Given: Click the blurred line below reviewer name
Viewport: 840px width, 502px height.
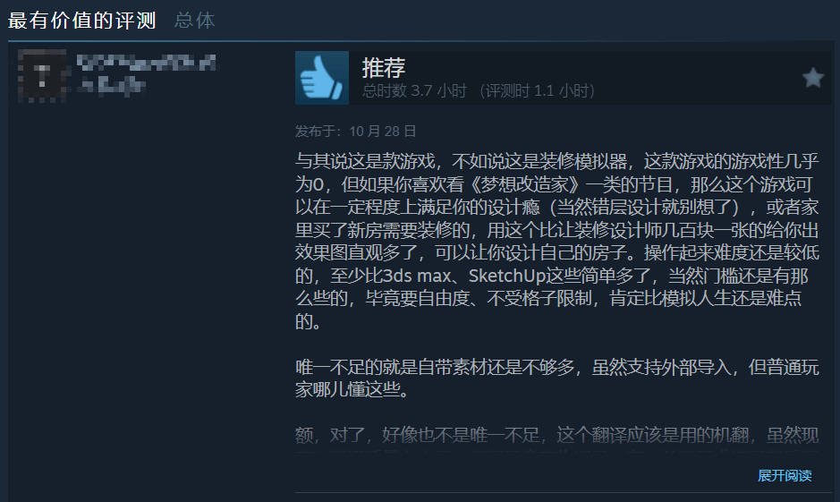Looking at the screenshot, I should coord(111,85).
